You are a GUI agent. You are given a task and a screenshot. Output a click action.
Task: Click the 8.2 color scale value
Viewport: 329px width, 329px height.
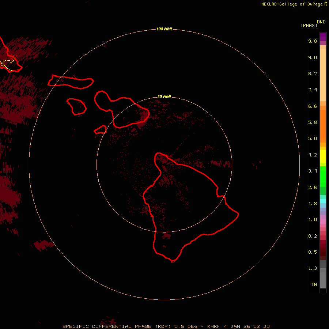click(x=313, y=73)
